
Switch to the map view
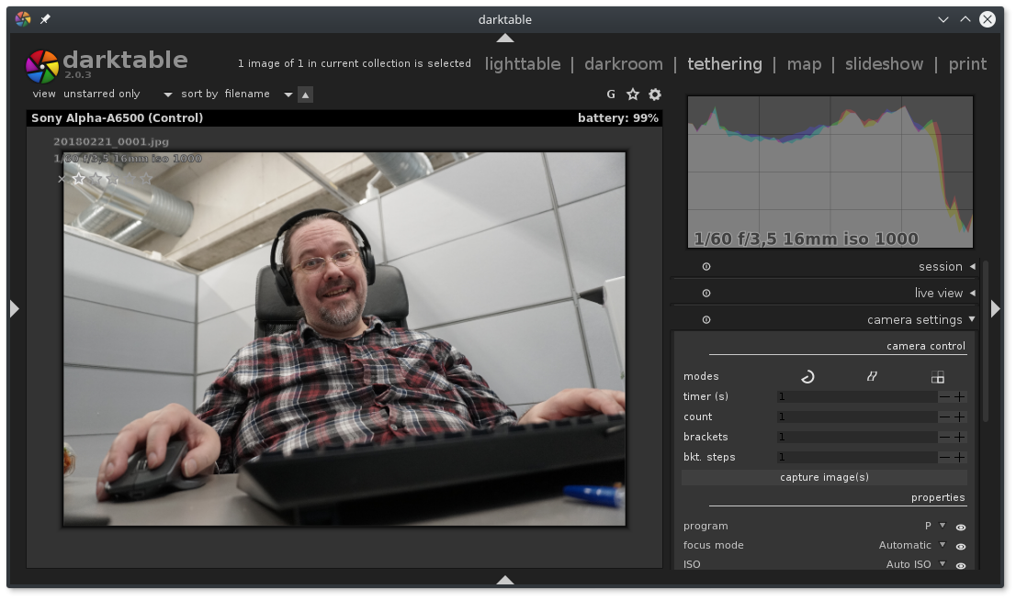point(804,64)
